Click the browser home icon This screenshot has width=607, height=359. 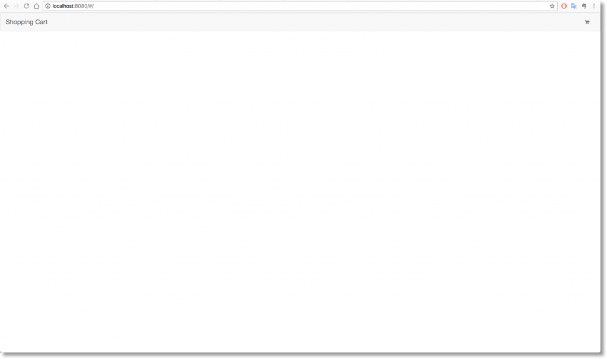click(x=36, y=6)
